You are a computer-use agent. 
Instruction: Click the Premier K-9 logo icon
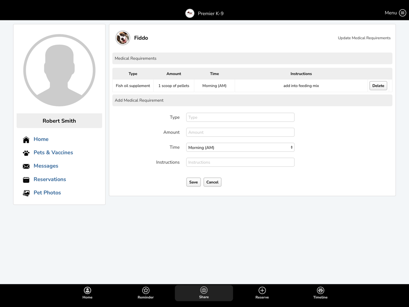[190, 14]
